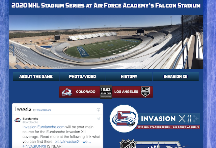Follow the Invasion.Eurolanche.com link

44,127
